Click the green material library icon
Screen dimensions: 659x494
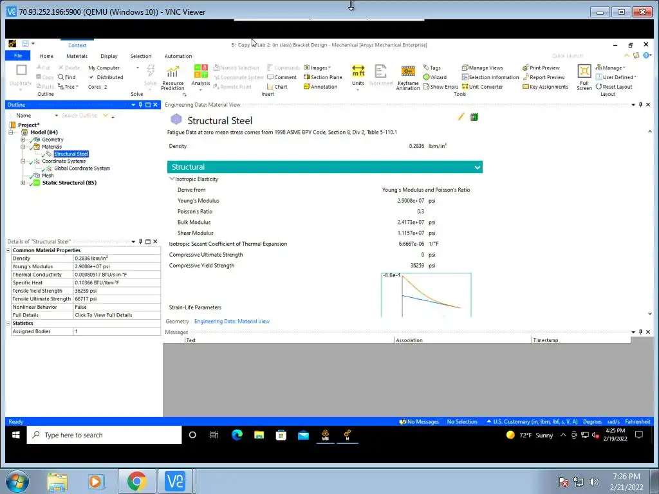[474, 117]
